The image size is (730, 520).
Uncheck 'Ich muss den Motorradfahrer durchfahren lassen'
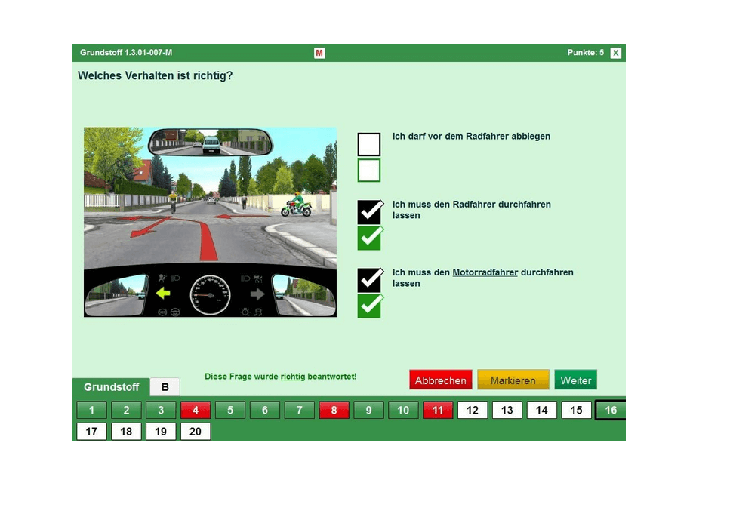click(369, 279)
